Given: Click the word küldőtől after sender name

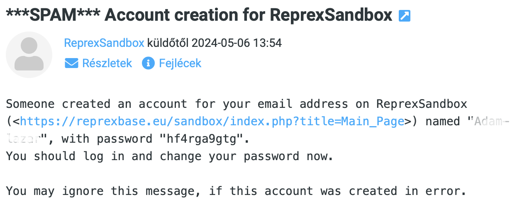Looking at the screenshot, I should click(168, 43).
